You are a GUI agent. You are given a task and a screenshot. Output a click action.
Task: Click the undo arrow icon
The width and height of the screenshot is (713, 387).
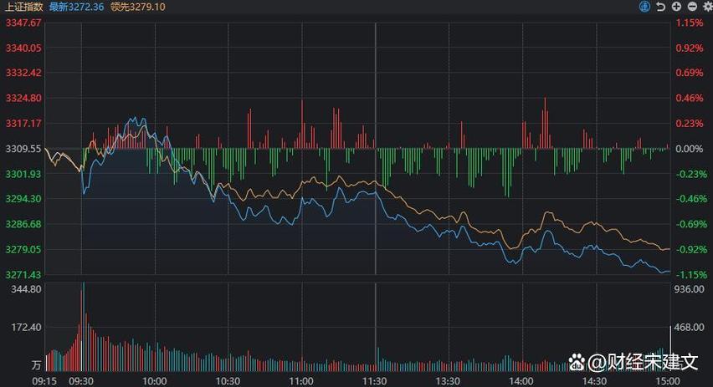point(660,7)
